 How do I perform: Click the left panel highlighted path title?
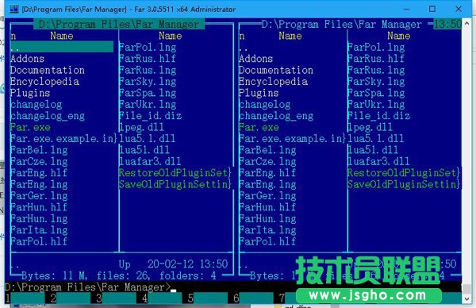coord(119,25)
